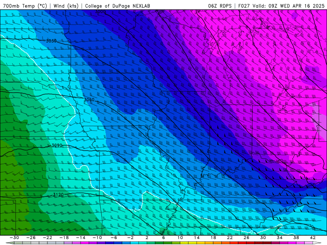This screenshot has width=327, height=245.
Task: Click the -18 color scale tick label
Action: [x=64, y=238]
